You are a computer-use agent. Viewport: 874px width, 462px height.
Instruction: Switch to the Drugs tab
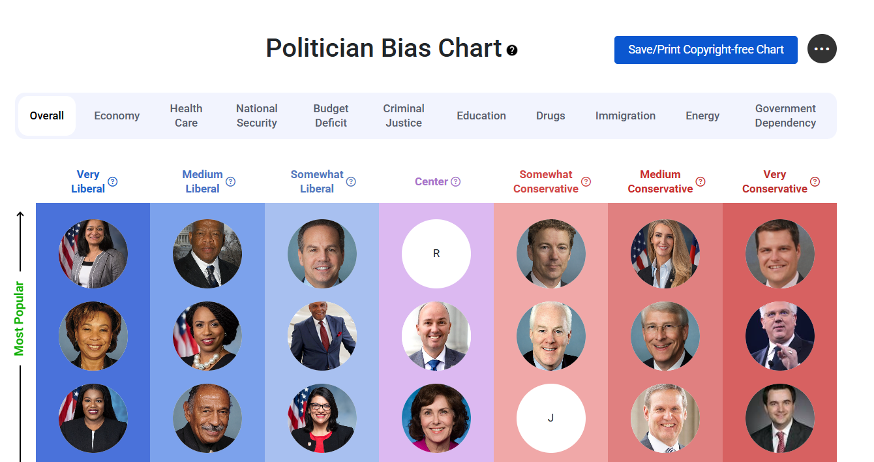[550, 115]
